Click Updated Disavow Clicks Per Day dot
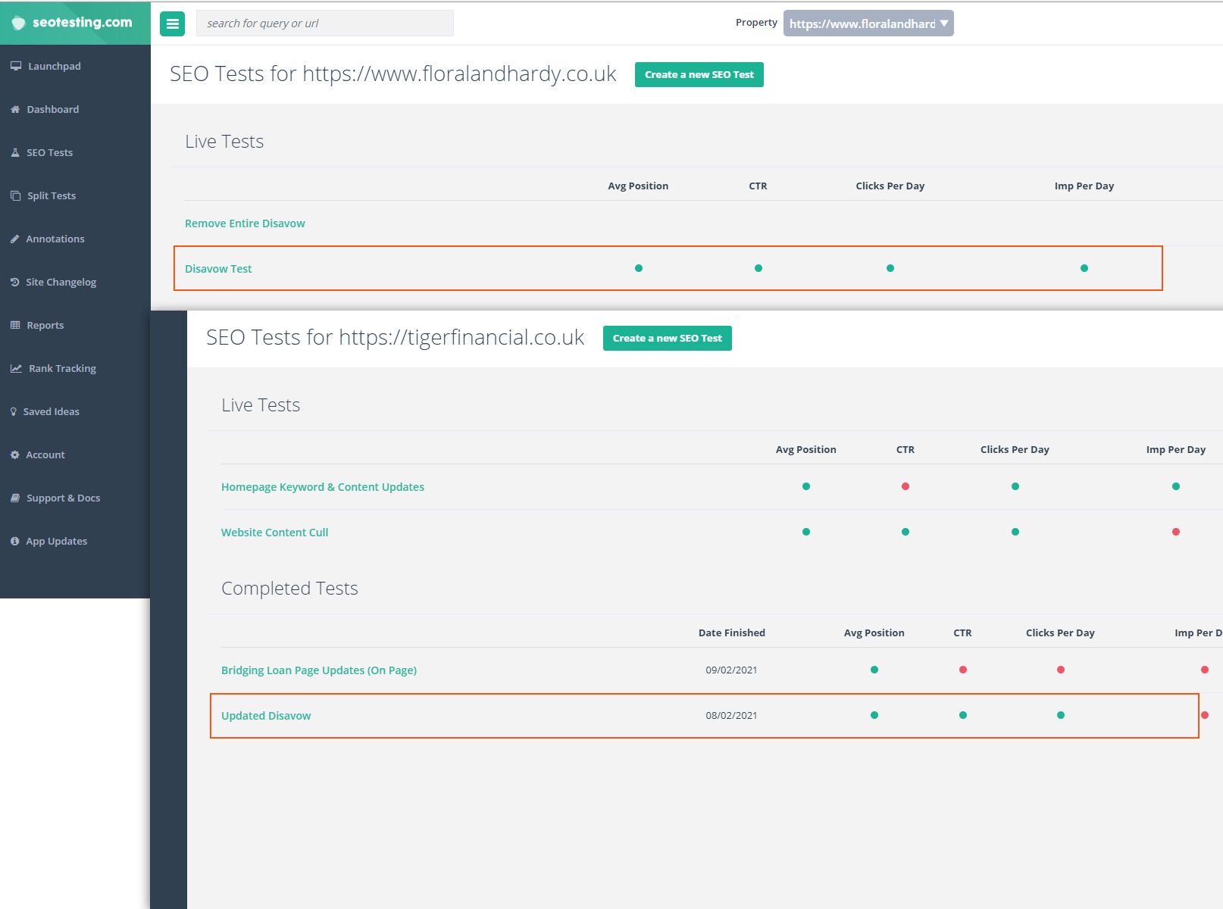 point(1061,715)
